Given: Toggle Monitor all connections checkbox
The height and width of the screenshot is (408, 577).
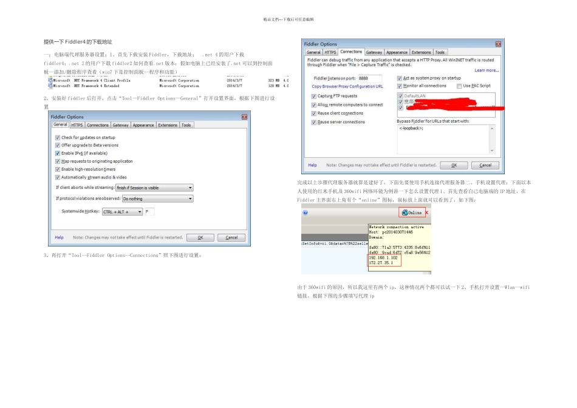Looking at the screenshot, I should pos(399,86).
